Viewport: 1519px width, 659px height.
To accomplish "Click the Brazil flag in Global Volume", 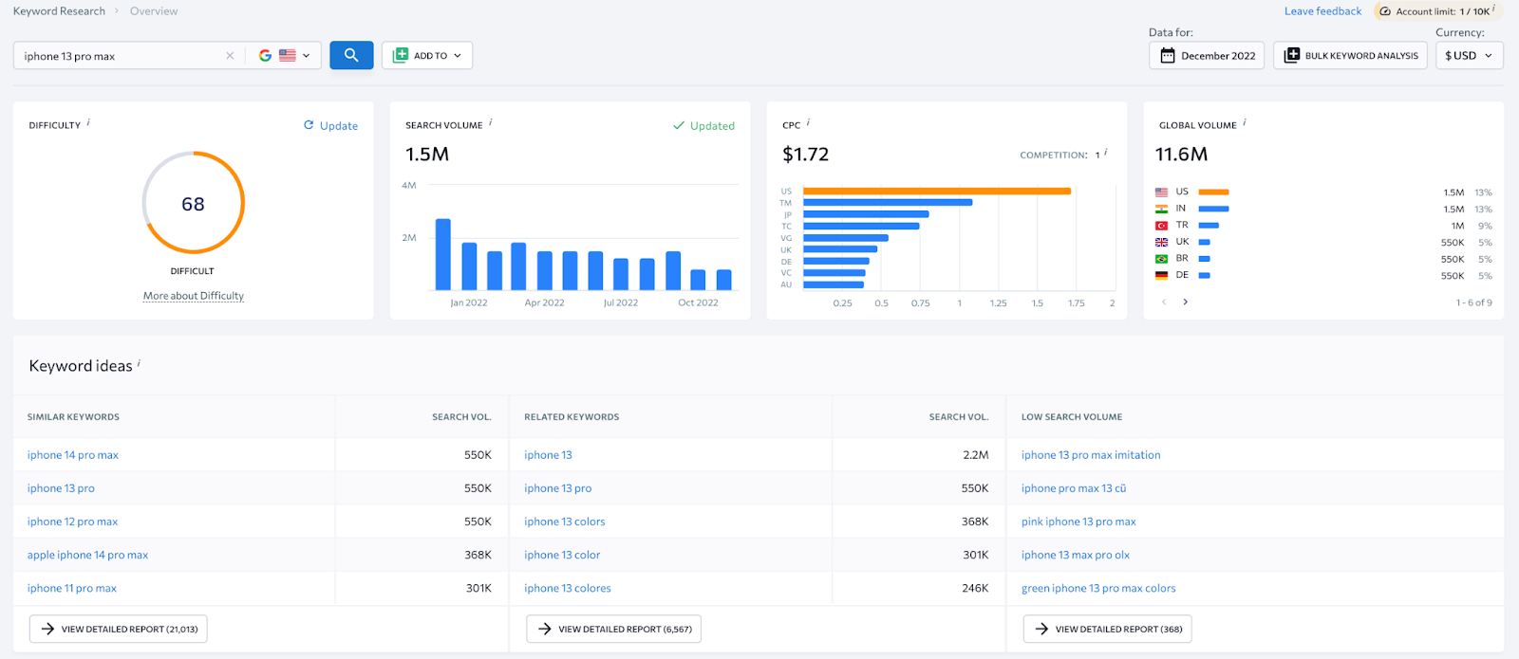I will point(1161,259).
